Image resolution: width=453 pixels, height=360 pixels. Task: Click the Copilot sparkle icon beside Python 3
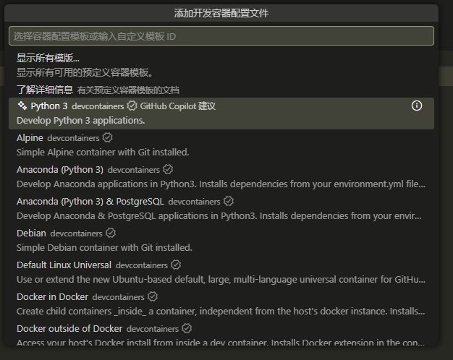point(22,106)
